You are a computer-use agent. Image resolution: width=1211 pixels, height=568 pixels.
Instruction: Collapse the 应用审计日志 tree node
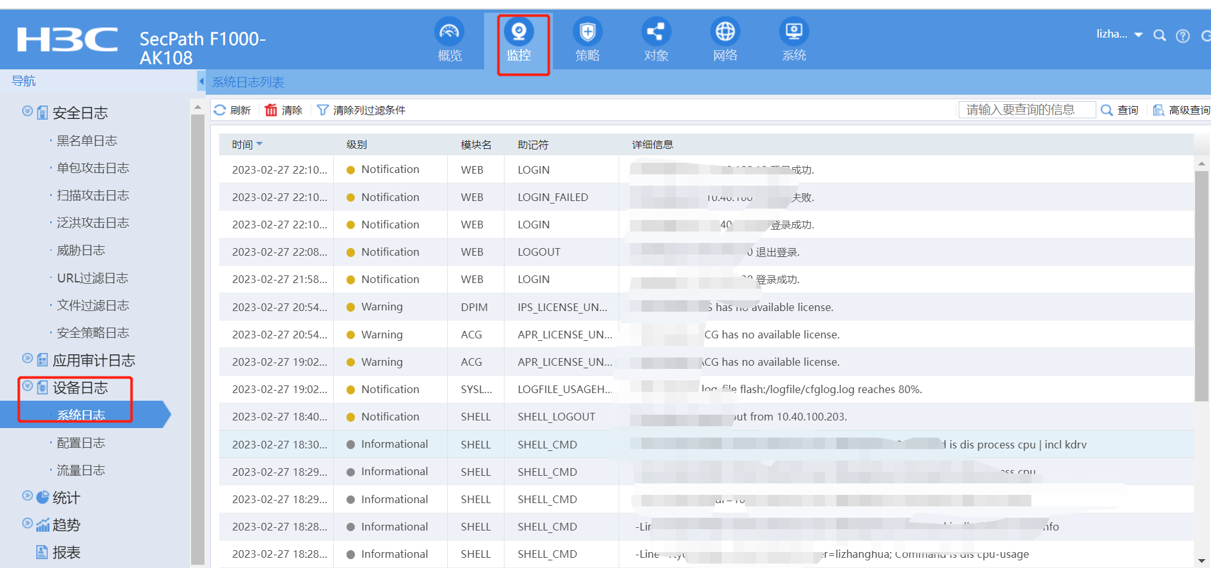coord(27,359)
